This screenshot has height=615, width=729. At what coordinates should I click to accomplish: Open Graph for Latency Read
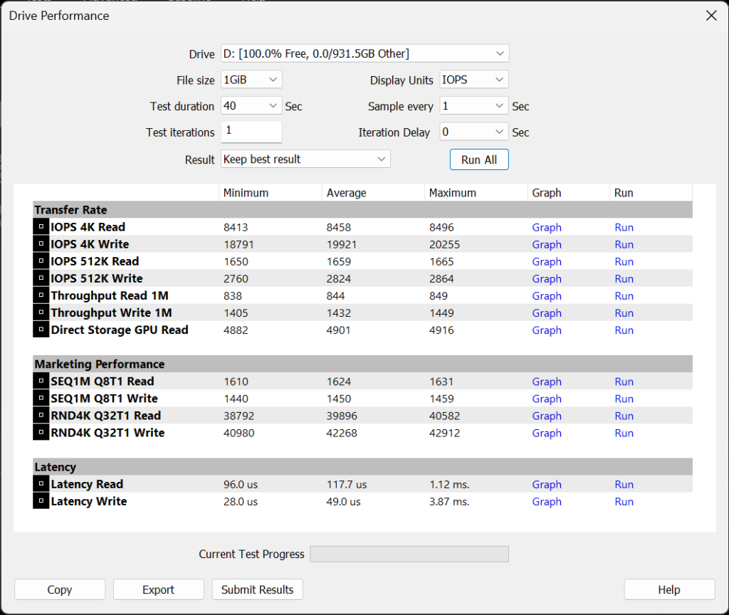(x=547, y=484)
